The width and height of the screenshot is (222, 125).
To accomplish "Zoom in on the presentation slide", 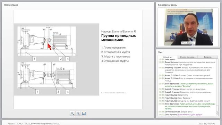I will pos(72,114).
